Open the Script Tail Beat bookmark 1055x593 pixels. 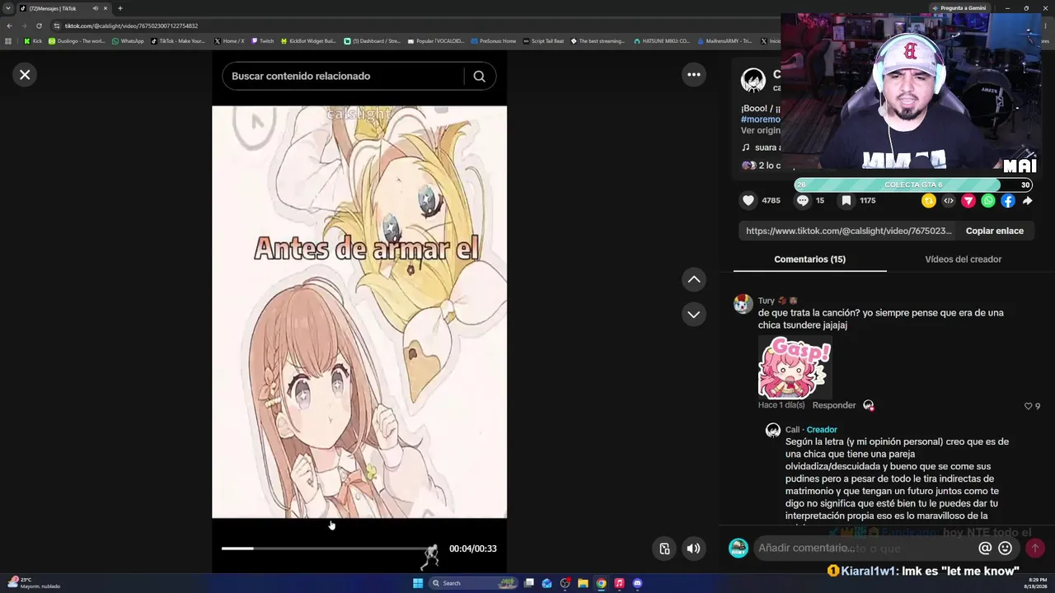[543, 40]
